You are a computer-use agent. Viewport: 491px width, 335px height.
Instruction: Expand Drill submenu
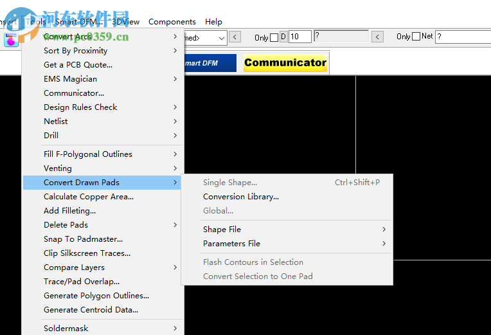click(103, 136)
